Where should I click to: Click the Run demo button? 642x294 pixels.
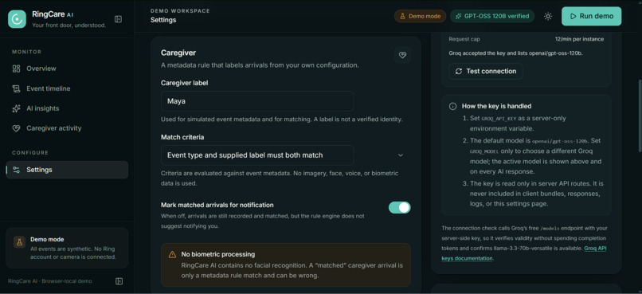[x=591, y=17]
